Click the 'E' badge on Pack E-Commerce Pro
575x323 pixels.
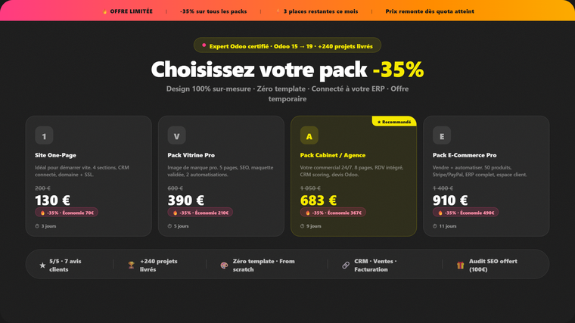[x=442, y=136]
